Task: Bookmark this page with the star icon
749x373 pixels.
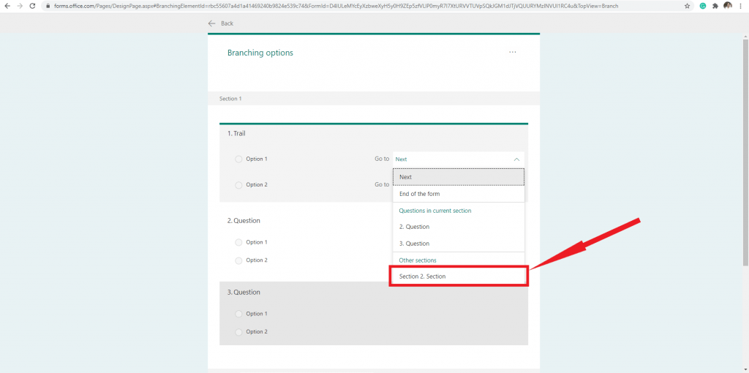Action: click(x=687, y=5)
